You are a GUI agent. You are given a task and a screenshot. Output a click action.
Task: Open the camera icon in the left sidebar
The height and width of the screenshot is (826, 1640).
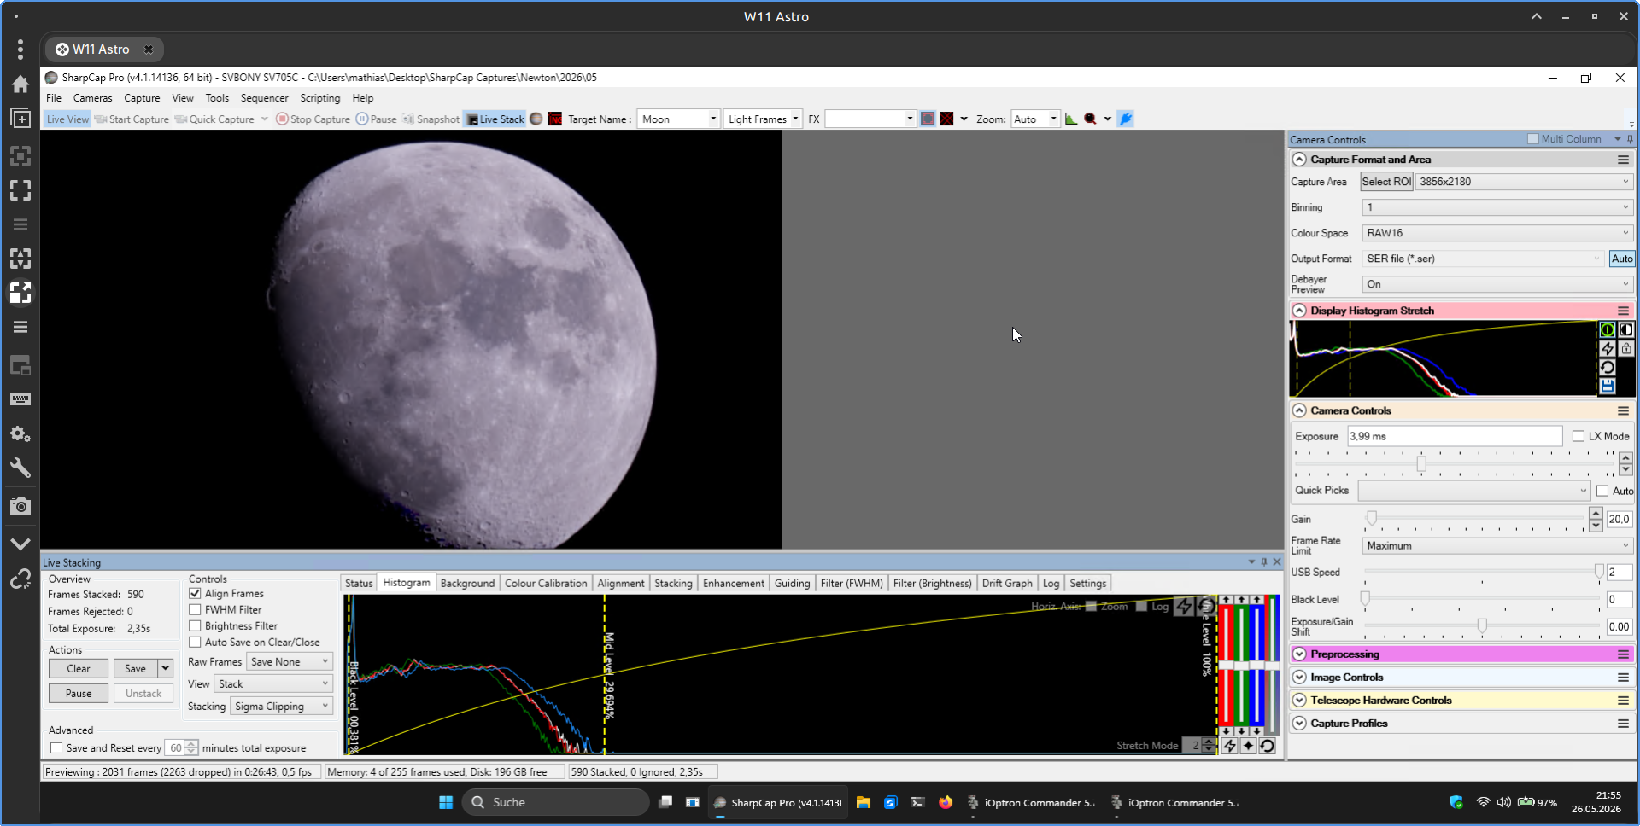(x=20, y=507)
